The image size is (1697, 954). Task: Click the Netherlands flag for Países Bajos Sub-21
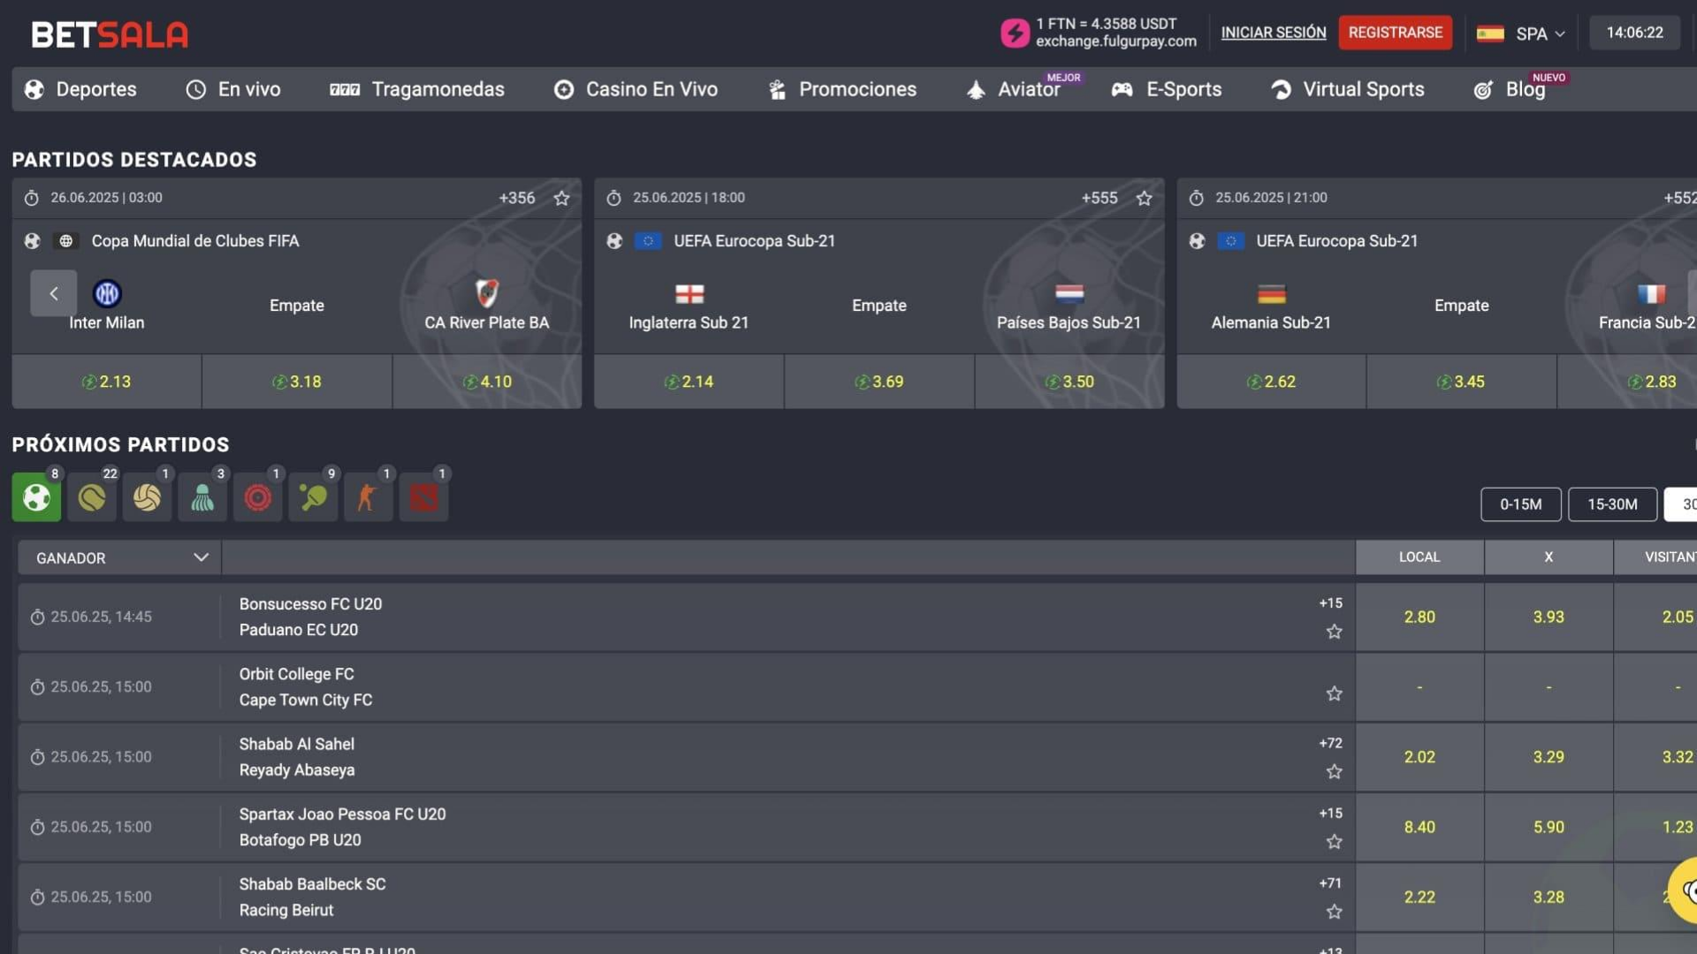(1069, 293)
